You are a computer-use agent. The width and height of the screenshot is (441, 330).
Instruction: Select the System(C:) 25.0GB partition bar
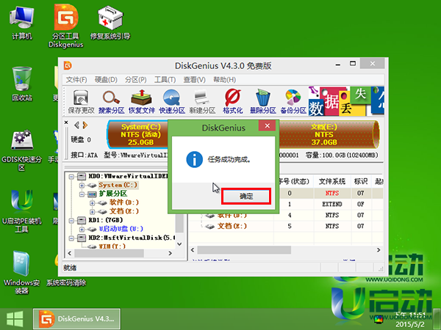(x=138, y=135)
